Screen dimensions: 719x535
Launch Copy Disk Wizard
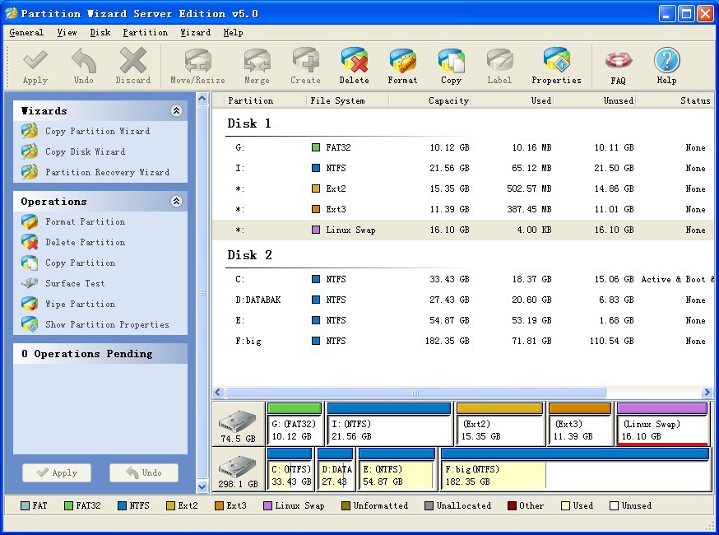73,152
